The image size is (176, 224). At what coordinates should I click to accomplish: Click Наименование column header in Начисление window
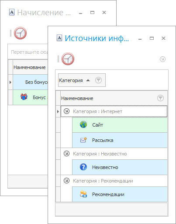coord(30,67)
